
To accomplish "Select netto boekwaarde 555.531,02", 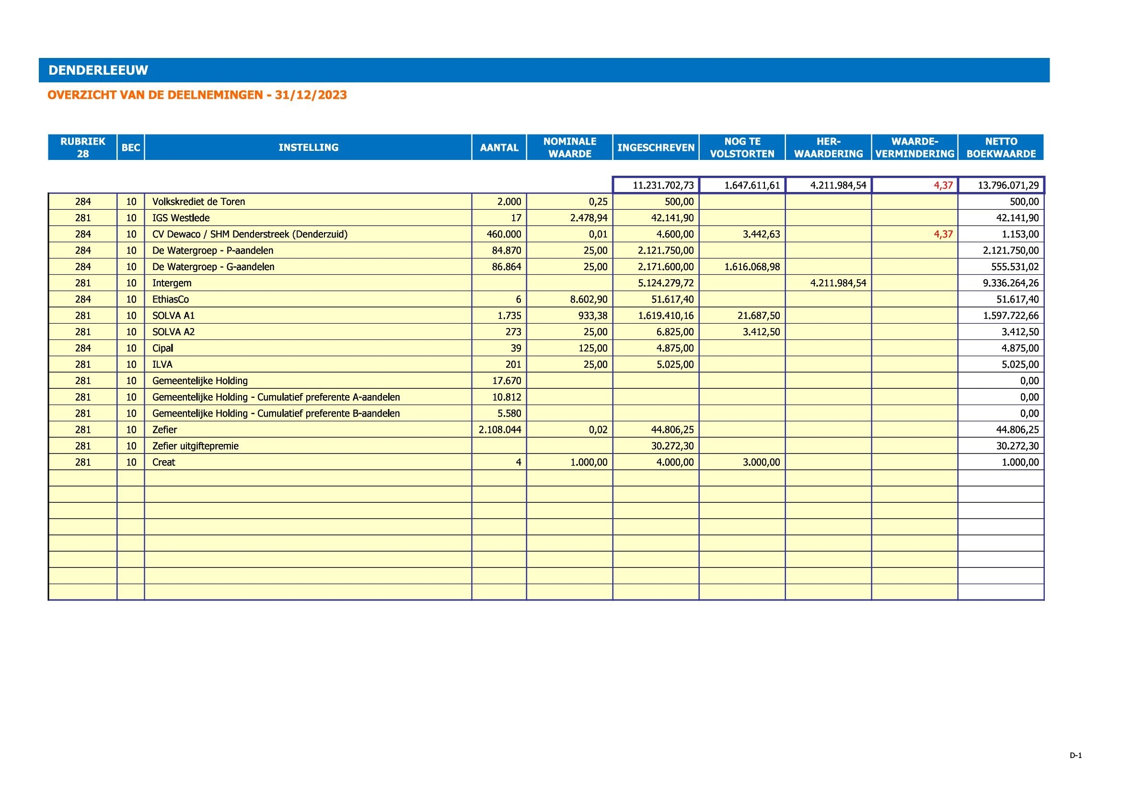I will point(1001,267).
